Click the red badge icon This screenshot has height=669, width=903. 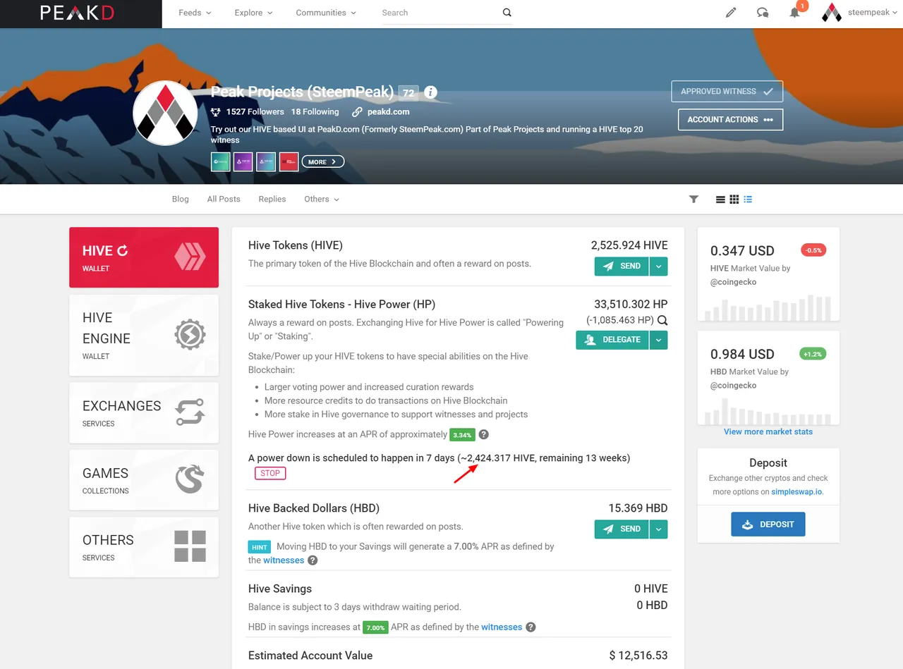click(x=289, y=161)
